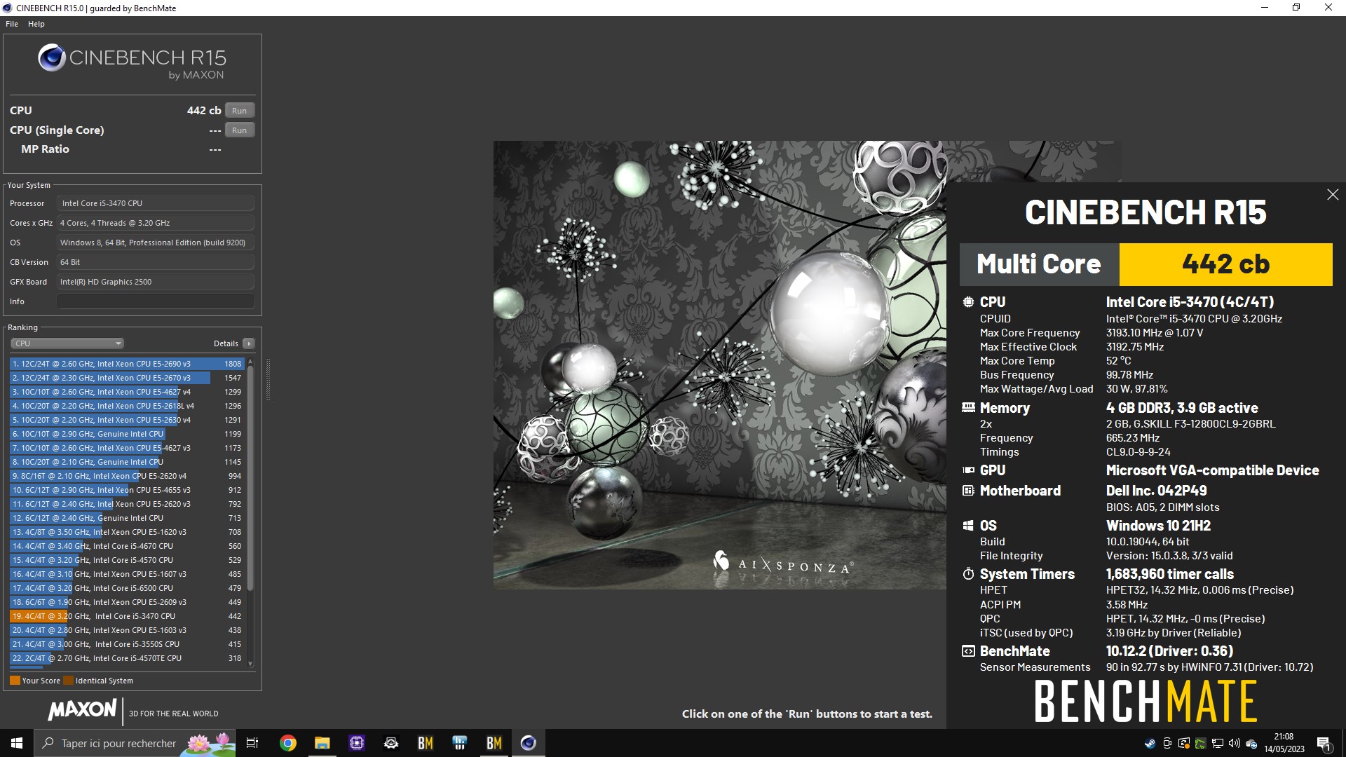This screenshot has height=757, width=1346.
Task: Open the clock showing 21:08
Action: coord(1284,743)
